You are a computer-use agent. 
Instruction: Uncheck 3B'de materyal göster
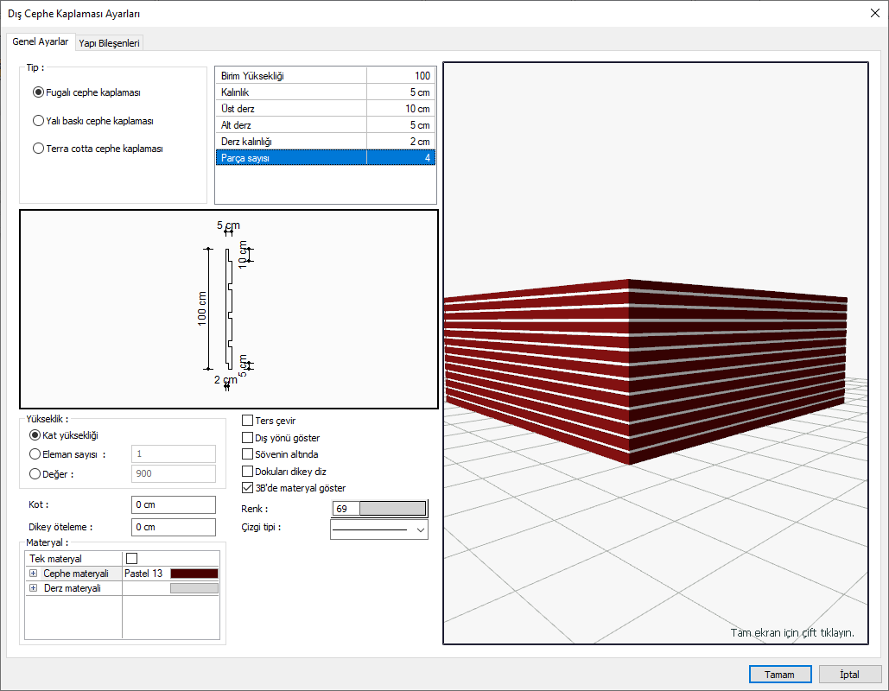coord(248,488)
